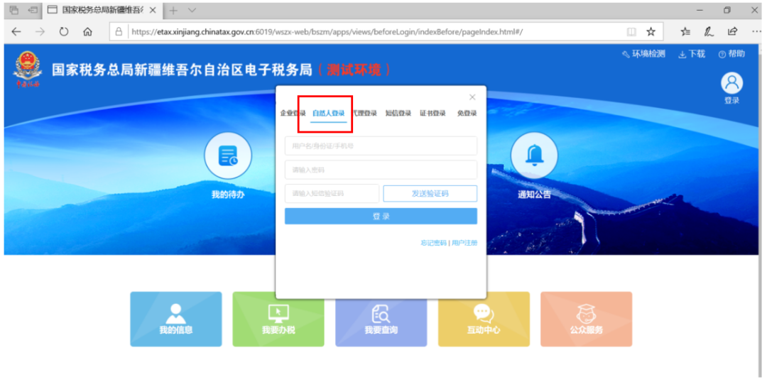Switch to the 代理登录 tab
767x382 pixels.
tap(365, 114)
